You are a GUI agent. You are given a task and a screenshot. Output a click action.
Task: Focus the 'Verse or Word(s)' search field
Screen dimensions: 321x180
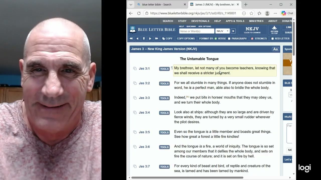[197, 31]
